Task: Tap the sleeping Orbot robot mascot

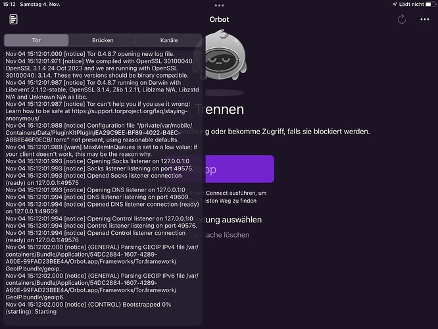Action: click(225, 57)
